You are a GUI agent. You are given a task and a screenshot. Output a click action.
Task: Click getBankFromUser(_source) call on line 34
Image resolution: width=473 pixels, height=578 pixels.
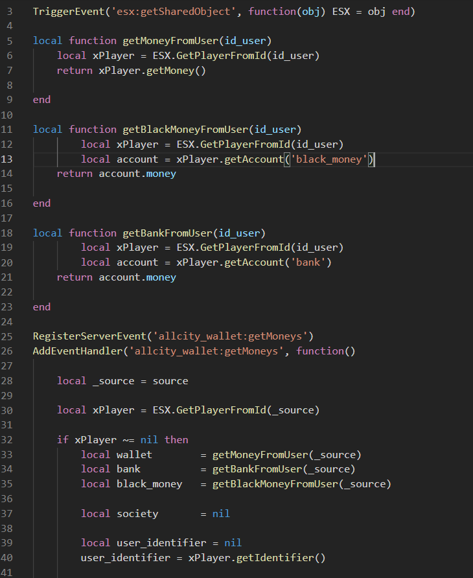click(284, 469)
